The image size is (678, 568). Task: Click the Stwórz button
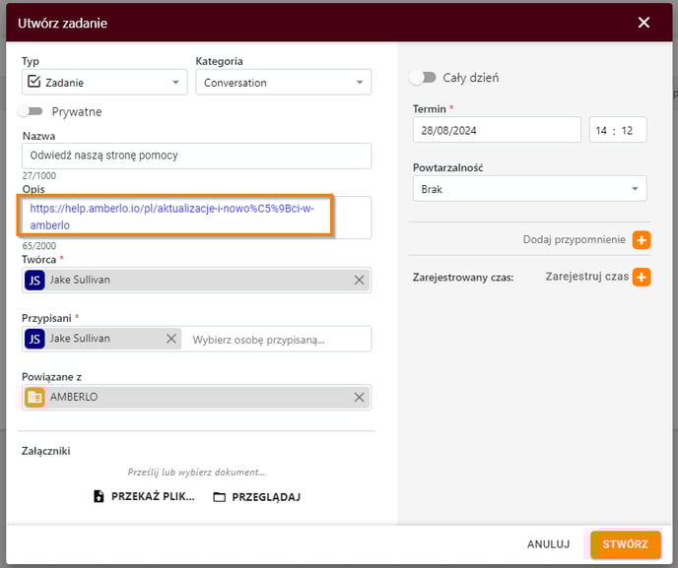tap(625, 544)
